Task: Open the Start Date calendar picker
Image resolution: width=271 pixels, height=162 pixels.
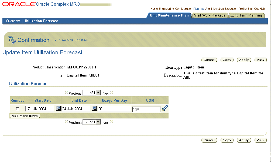Action: click(x=58, y=108)
